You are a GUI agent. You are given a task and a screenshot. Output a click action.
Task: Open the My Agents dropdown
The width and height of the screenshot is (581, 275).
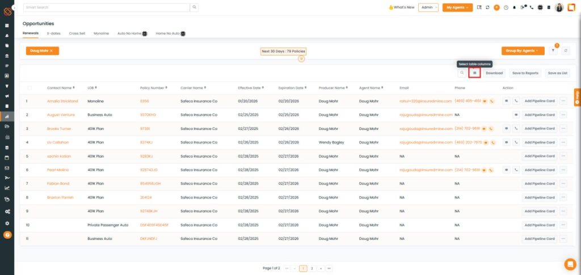point(457,7)
